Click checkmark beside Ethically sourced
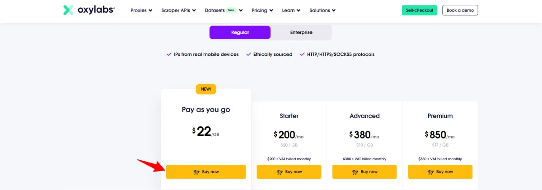 click(x=248, y=54)
